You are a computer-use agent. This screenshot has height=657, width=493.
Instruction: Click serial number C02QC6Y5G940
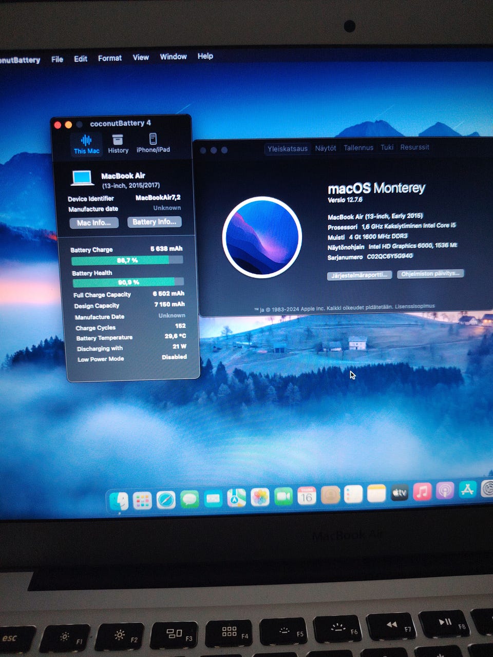(x=390, y=256)
